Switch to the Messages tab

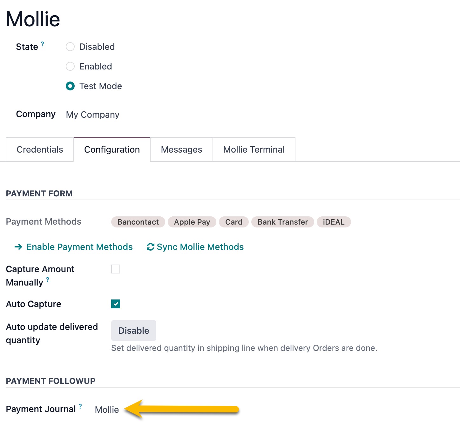pyautogui.click(x=181, y=149)
